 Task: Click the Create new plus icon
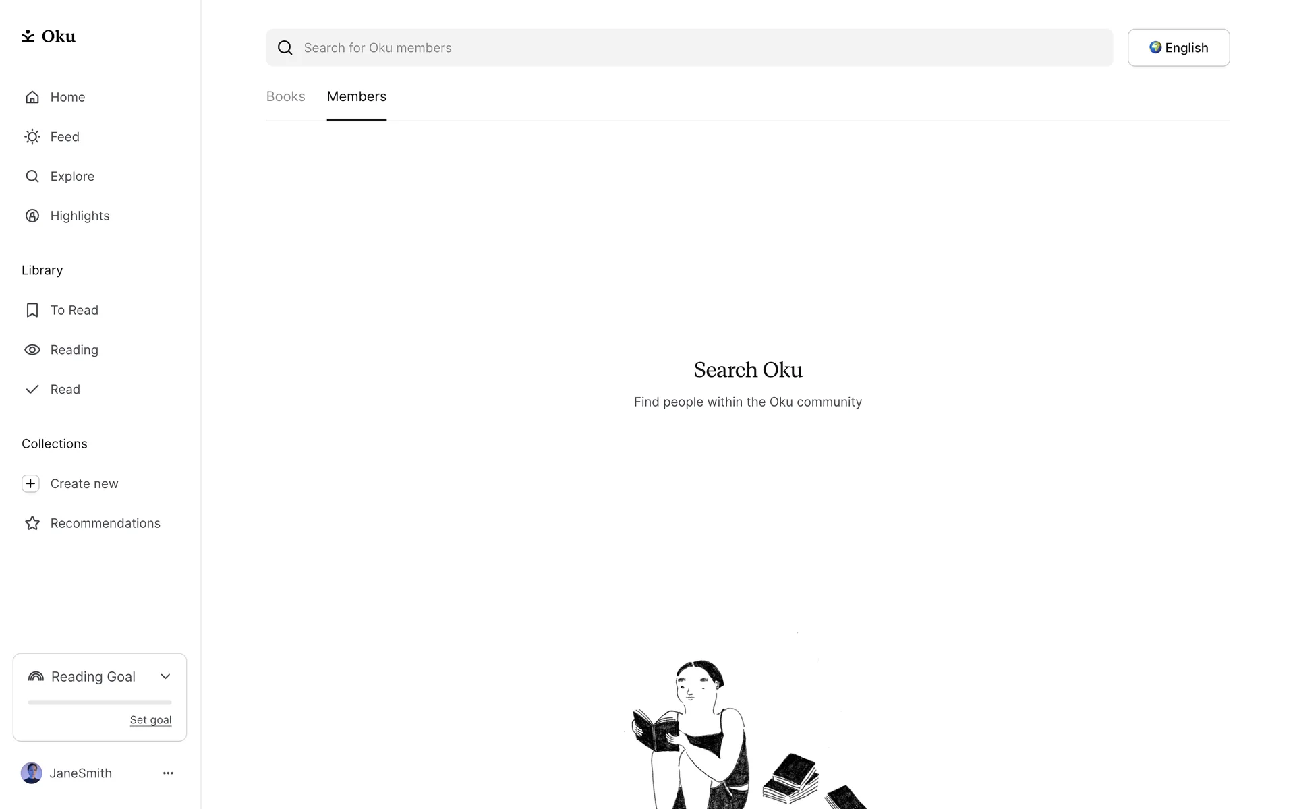click(30, 483)
